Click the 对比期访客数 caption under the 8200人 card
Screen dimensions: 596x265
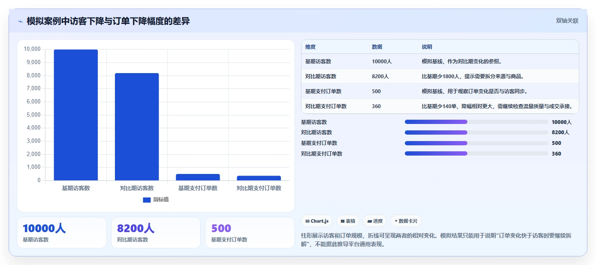point(132,240)
